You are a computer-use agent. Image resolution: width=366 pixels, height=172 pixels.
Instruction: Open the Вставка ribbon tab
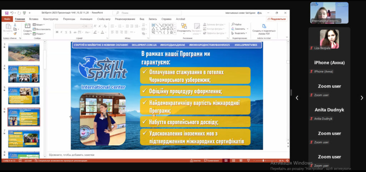(x=34, y=19)
